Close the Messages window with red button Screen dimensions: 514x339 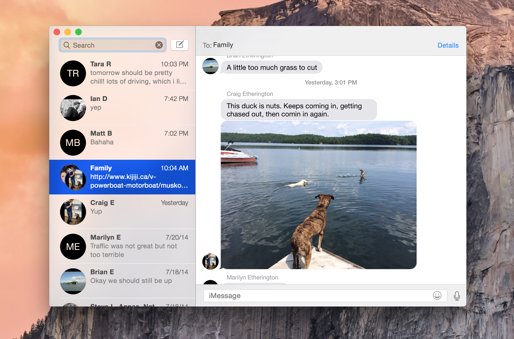coord(57,32)
